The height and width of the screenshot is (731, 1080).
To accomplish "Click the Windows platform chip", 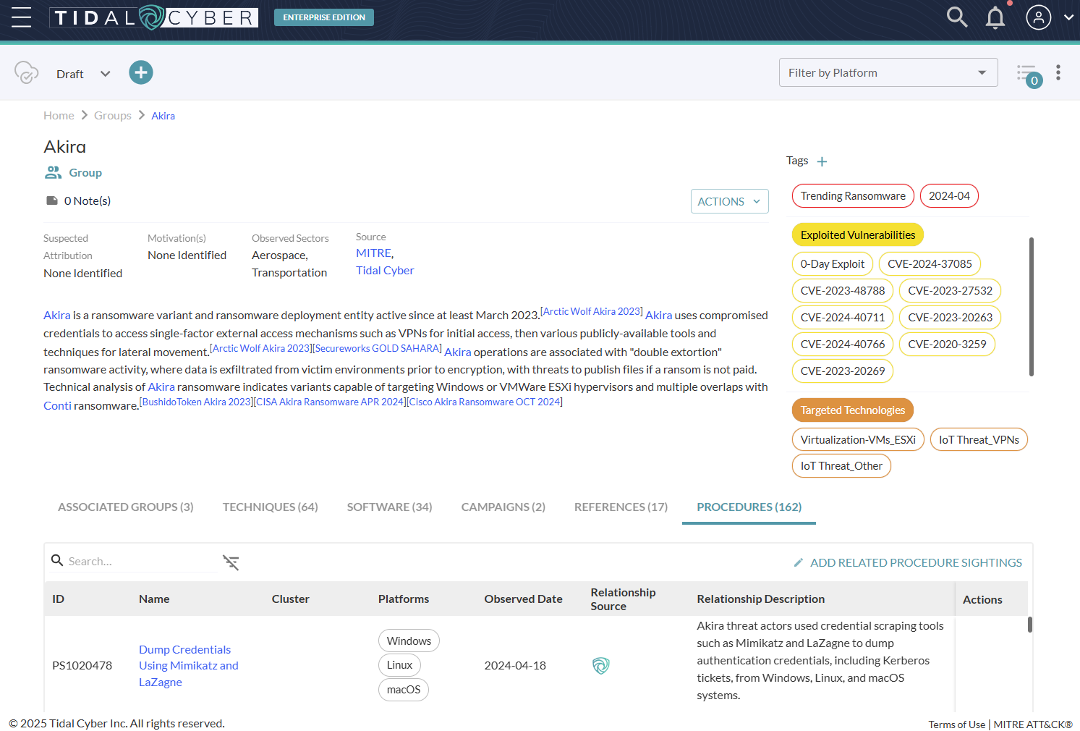I will pos(409,641).
